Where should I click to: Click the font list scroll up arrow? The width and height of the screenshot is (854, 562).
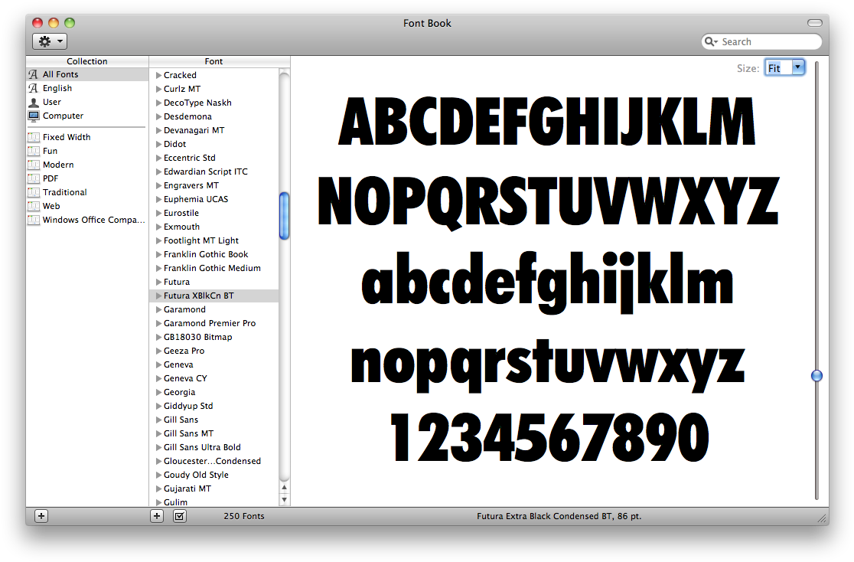pos(285,487)
